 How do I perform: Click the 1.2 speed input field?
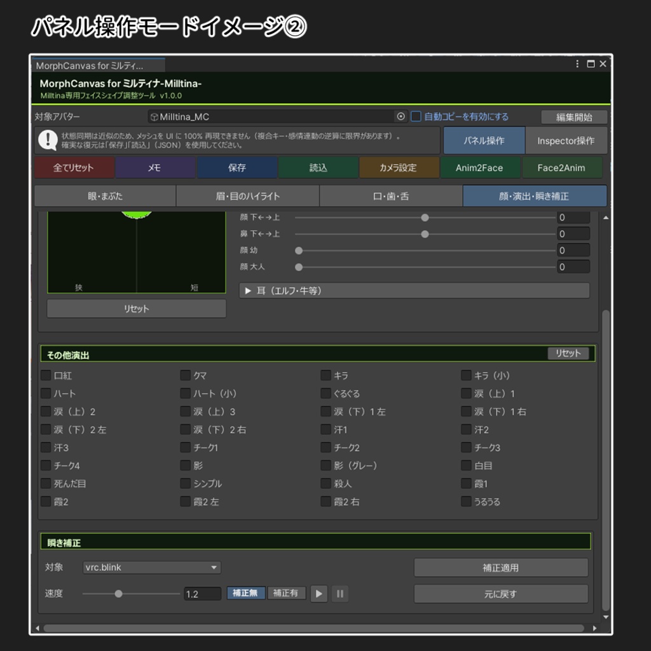pyautogui.click(x=202, y=593)
